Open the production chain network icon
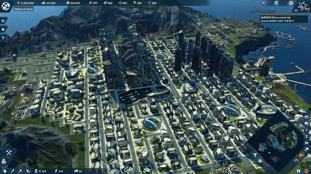 tap(4, 162)
